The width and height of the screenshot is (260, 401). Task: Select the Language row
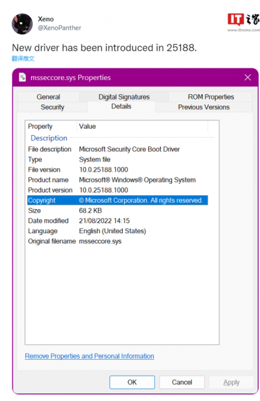[x=118, y=231]
